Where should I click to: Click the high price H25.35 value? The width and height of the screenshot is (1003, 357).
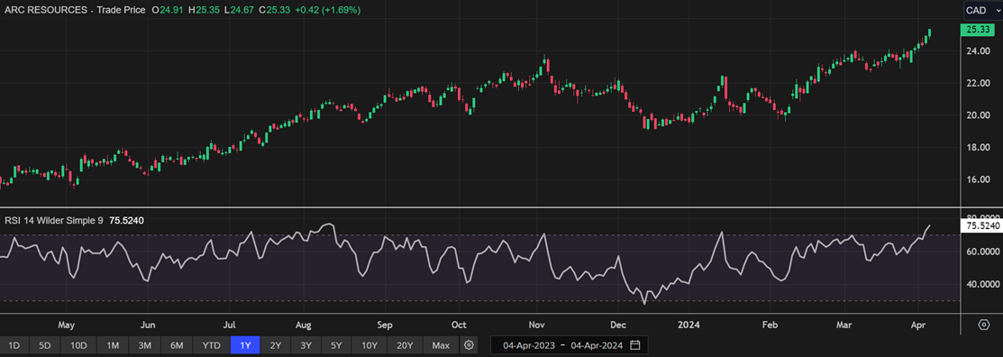point(205,10)
